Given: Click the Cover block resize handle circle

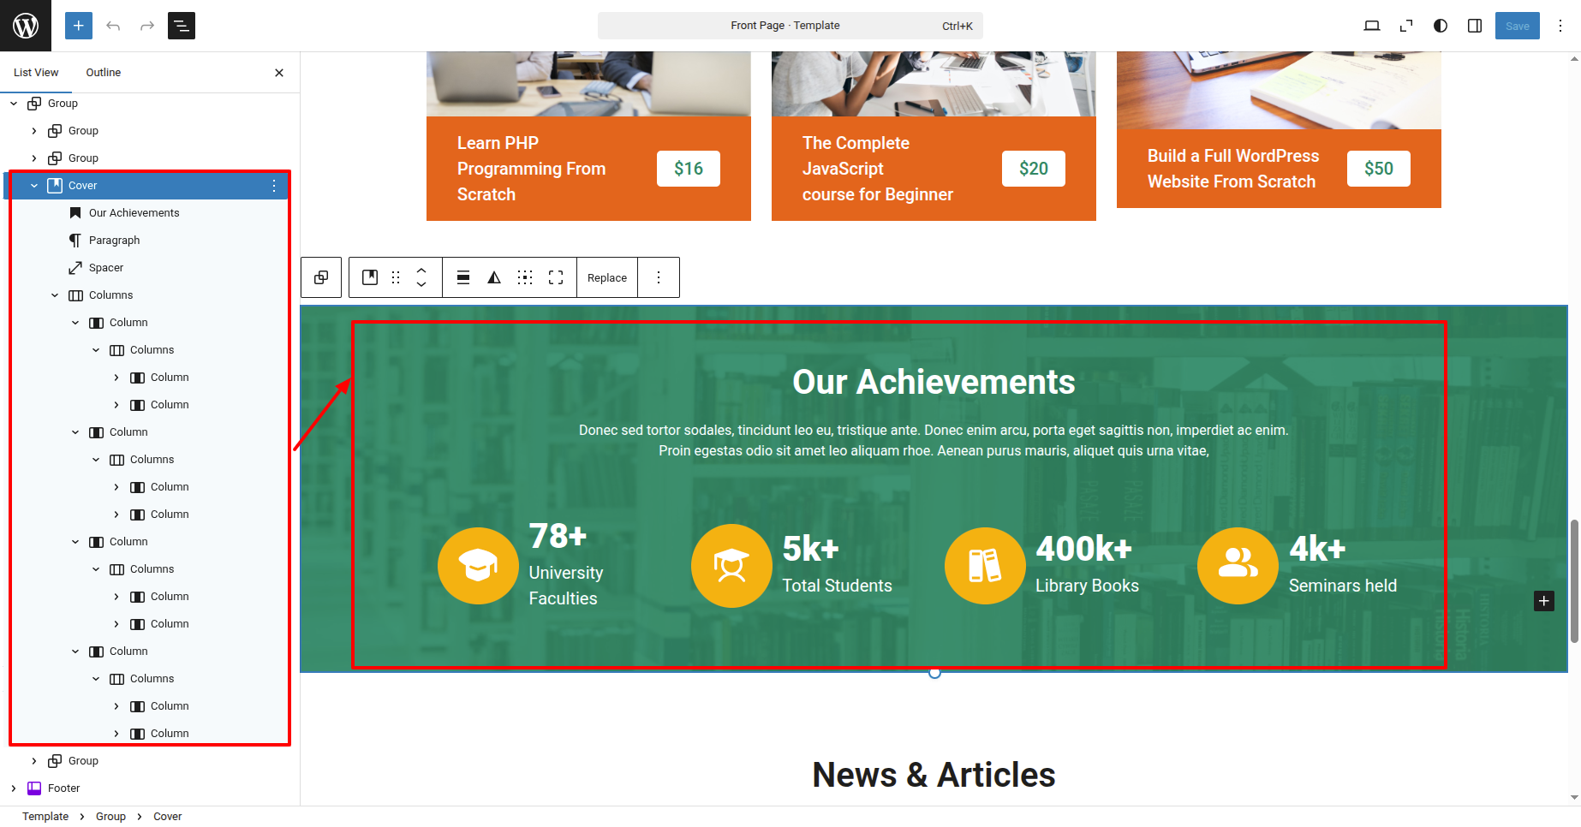Looking at the screenshot, I should click(934, 673).
